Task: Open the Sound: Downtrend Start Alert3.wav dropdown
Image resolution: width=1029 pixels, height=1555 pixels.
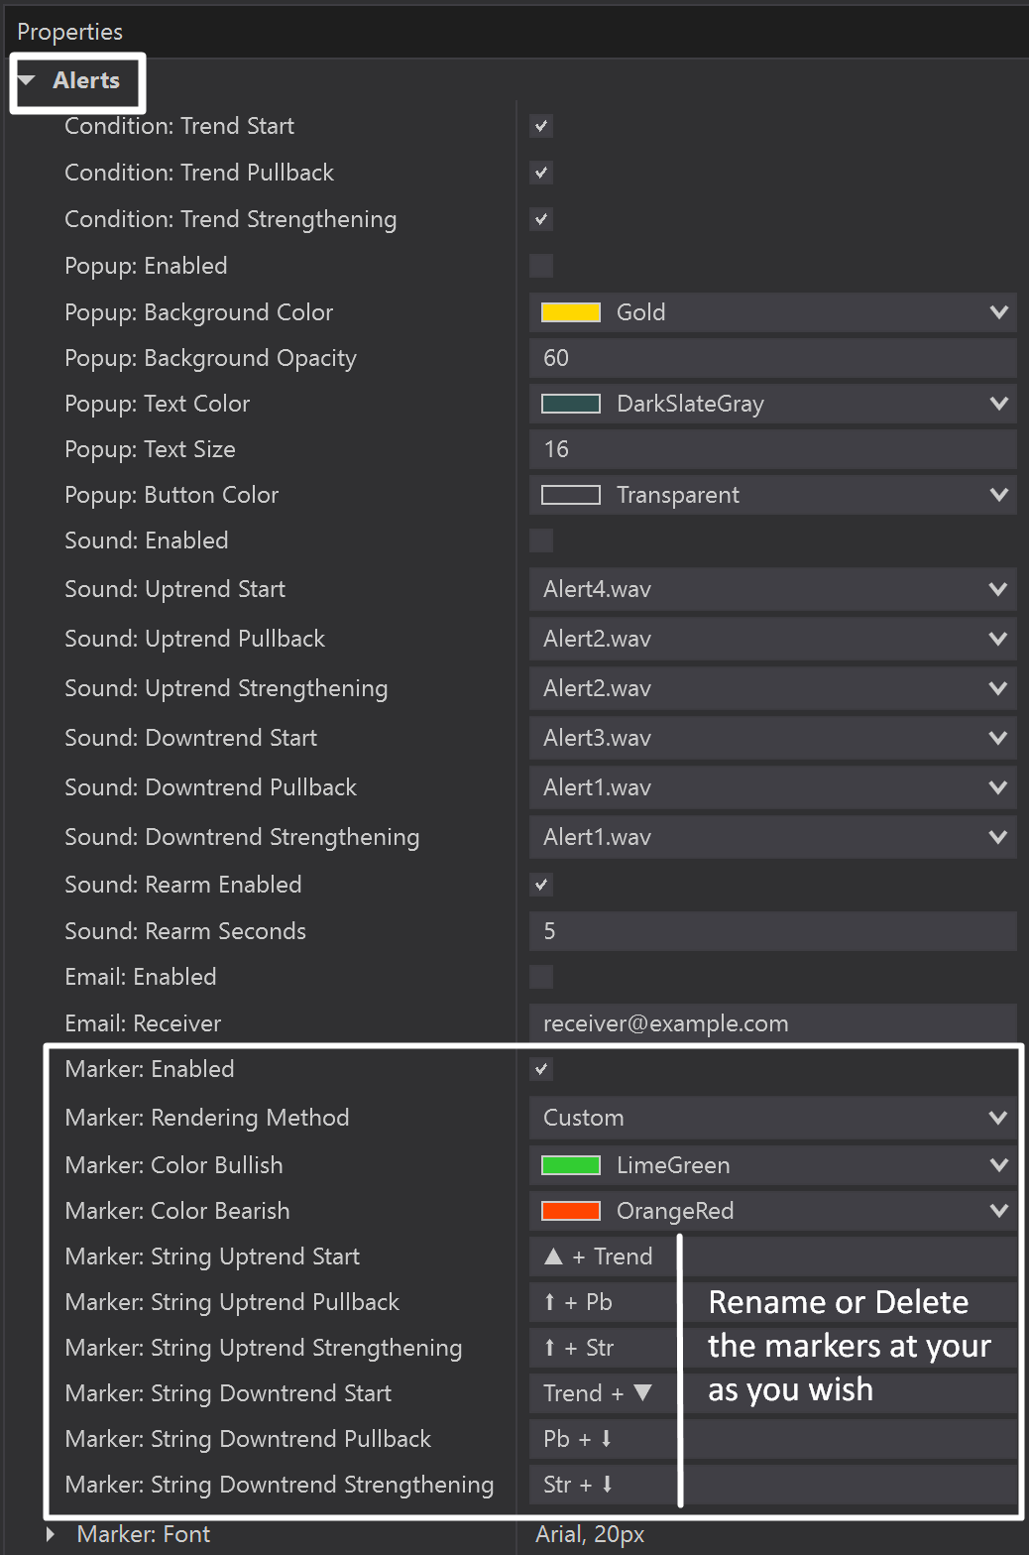Action: (x=773, y=738)
